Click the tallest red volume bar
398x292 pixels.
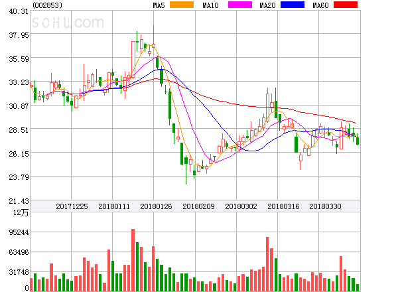tap(133, 260)
